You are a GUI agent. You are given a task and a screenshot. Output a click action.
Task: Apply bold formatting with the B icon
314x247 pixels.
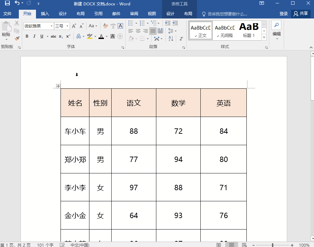point(27,36)
